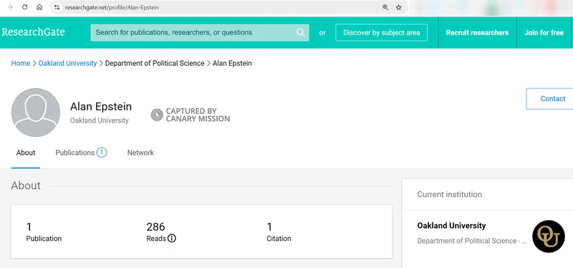Bookmark this page with the star icon
Image resolution: width=573 pixels, height=268 pixels.
coord(399,7)
